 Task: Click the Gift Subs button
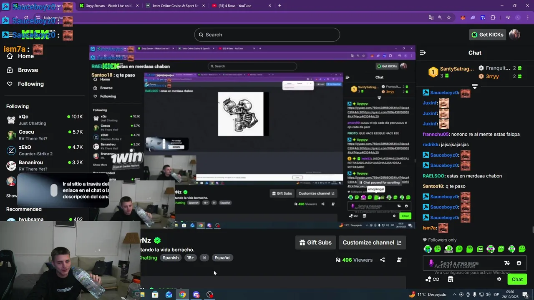pos(315,242)
